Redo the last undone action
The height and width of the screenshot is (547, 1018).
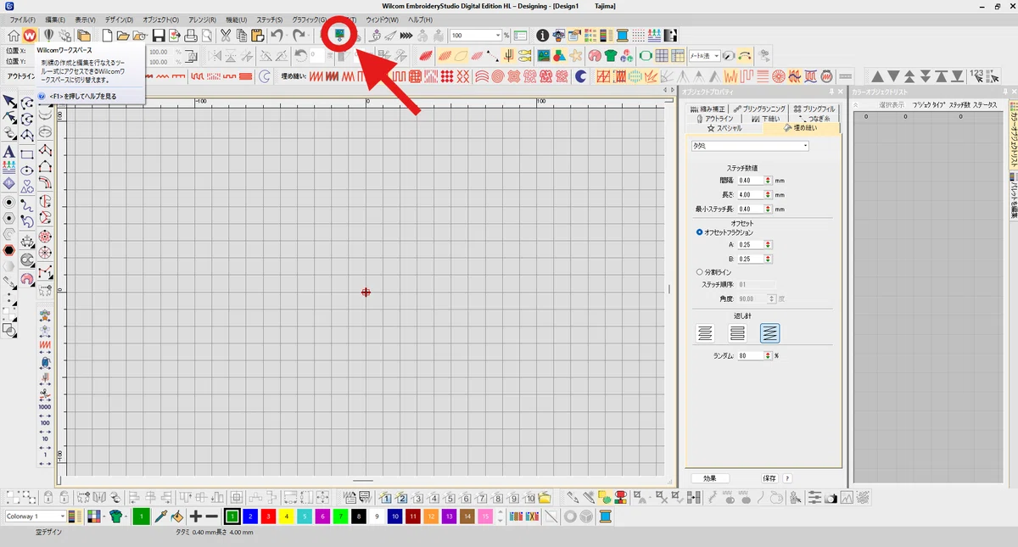tap(299, 36)
